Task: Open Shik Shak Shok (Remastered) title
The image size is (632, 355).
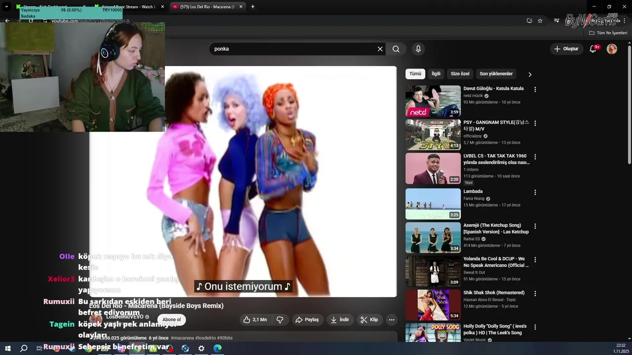Action: tap(494, 293)
